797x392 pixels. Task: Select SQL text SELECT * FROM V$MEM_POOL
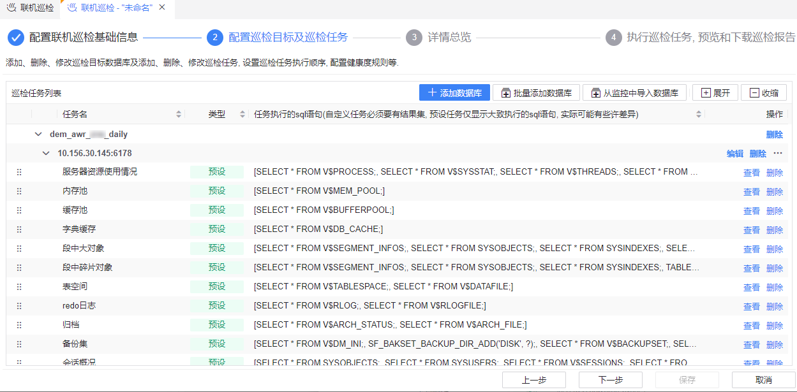pyautogui.click(x=319, y=191)
